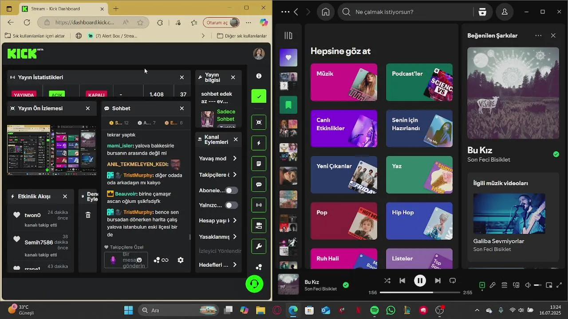Skip to next track in Spotify
The height and width of the screenshot is (319, 568).
pyautogui.click(x=438, y=280)
